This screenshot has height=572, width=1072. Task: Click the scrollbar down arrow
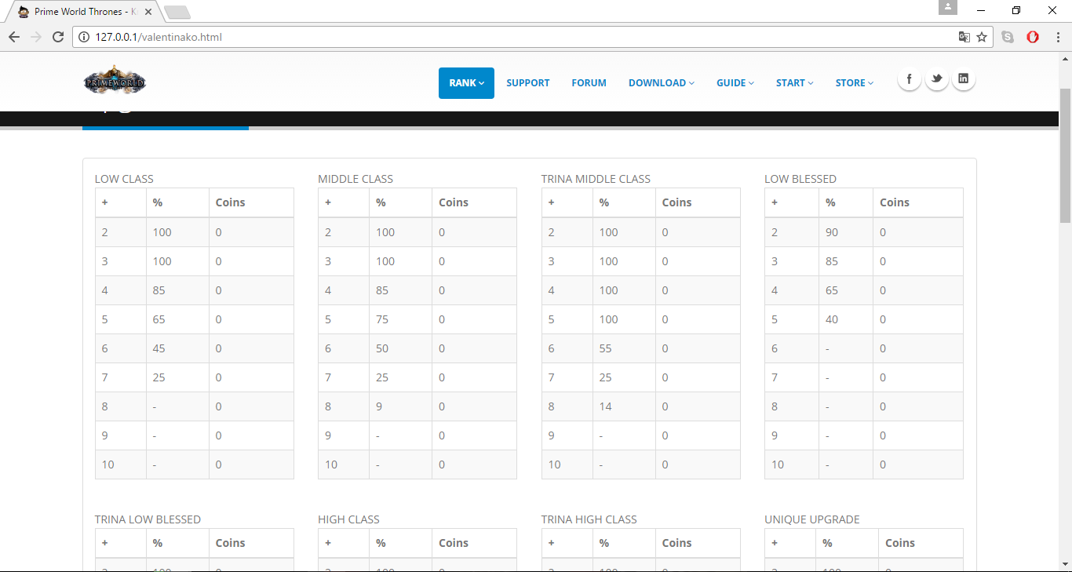coord(1065,565)
